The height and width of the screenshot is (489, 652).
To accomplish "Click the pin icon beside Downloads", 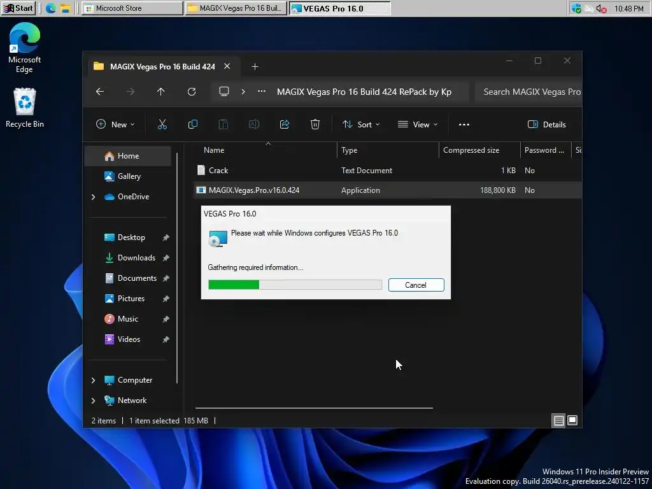I will click(166, 258).
